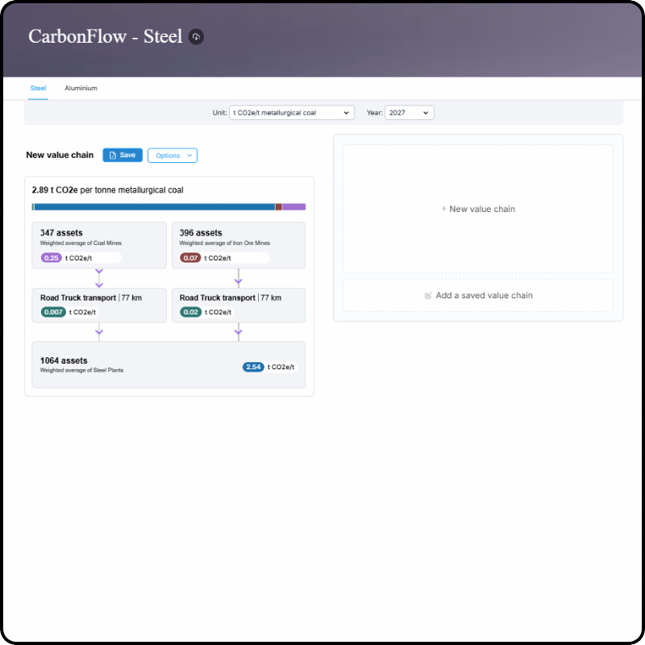Click the cloud download icon beside the title
This screenshot has width=645, height=645.
[196, 36]
